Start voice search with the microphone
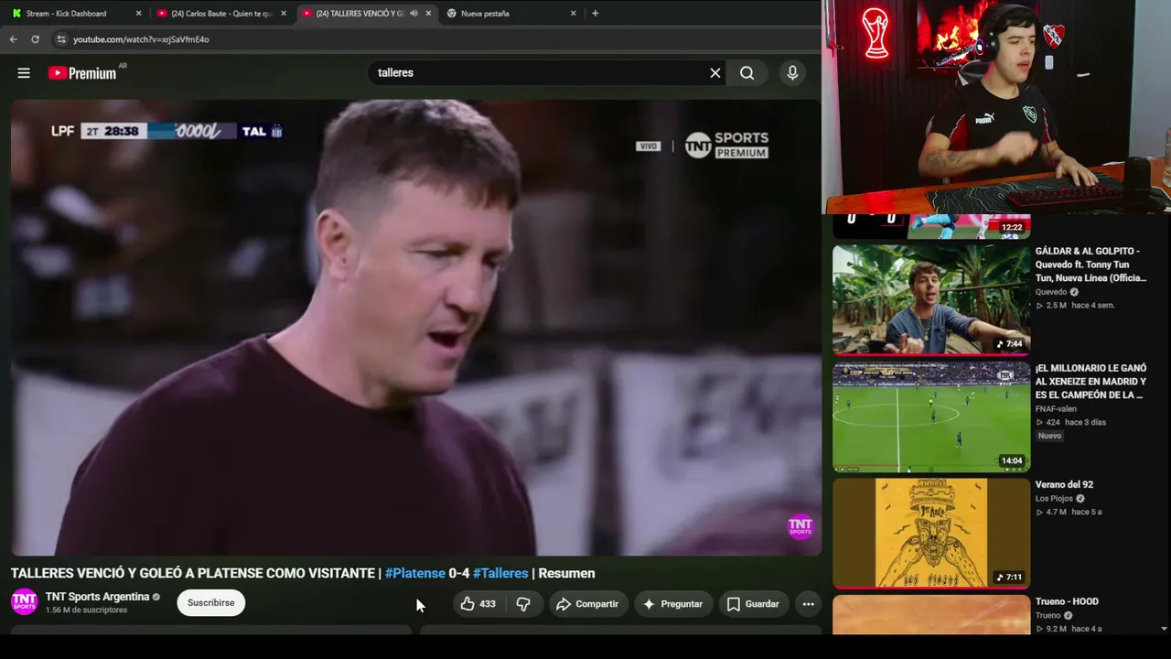1171x659 pixels. (792, 73)
